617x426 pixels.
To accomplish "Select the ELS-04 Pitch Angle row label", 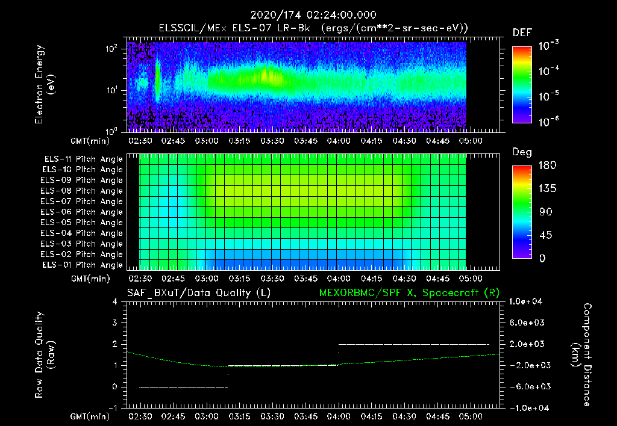I will pos(82,233).
